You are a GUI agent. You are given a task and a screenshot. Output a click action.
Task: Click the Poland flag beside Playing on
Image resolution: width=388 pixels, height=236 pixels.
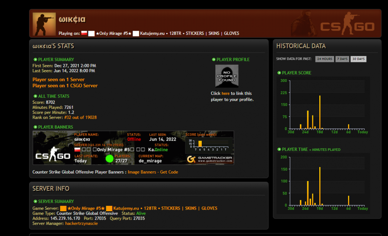pos(84,33)
